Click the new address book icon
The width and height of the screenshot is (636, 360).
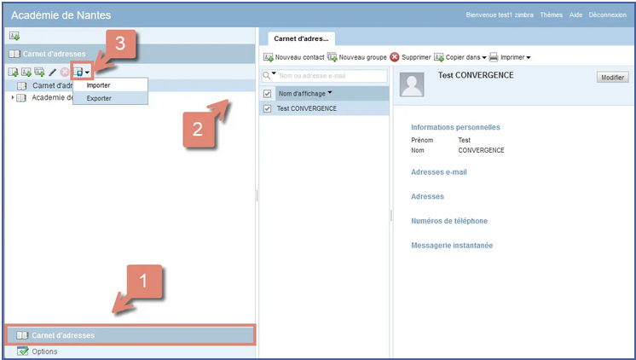14,73
